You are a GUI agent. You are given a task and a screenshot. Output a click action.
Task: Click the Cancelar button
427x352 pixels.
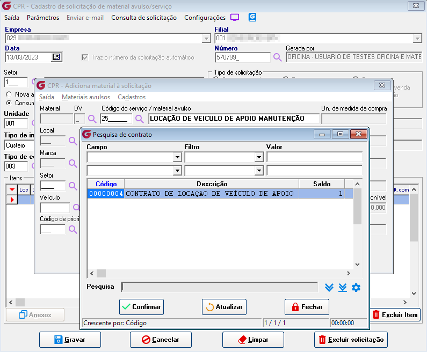pos(161,340)
